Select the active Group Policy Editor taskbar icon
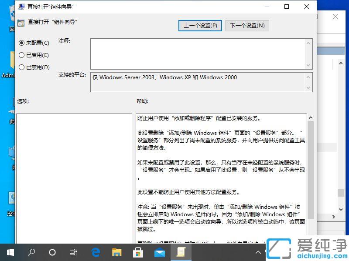Screen dimensions: 349x261 [181, 252]
